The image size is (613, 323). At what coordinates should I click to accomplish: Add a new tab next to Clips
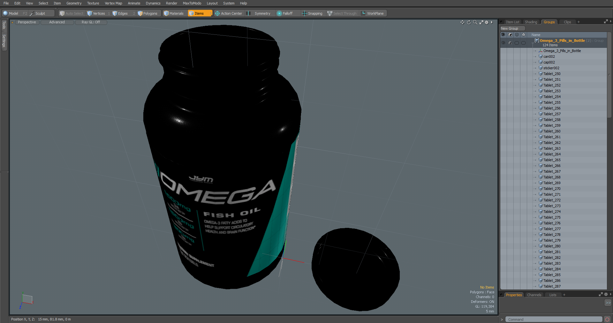[x=579, y=22]
